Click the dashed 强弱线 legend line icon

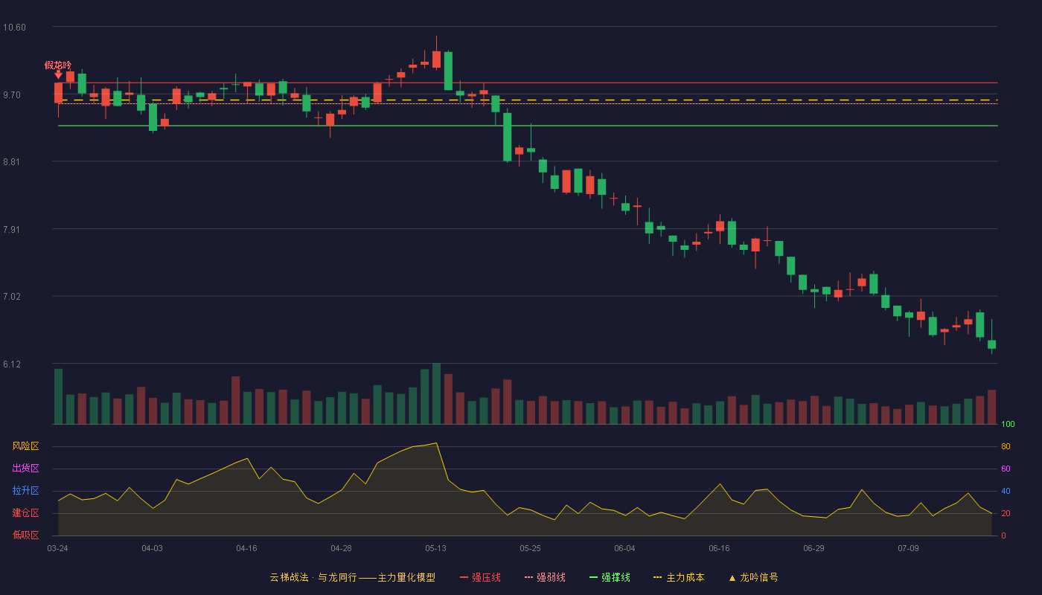pos(528,577)
